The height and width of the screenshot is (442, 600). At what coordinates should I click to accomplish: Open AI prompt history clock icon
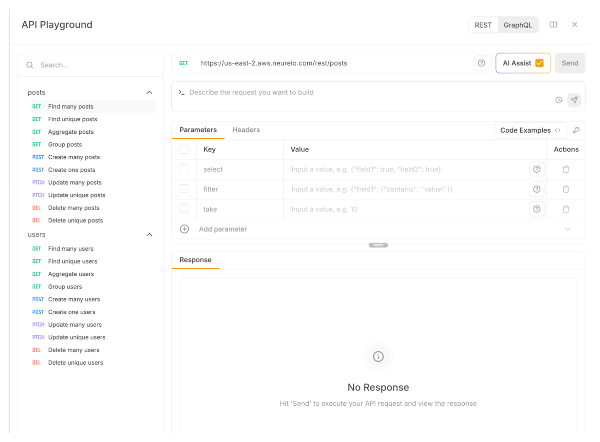coord(558,100)
